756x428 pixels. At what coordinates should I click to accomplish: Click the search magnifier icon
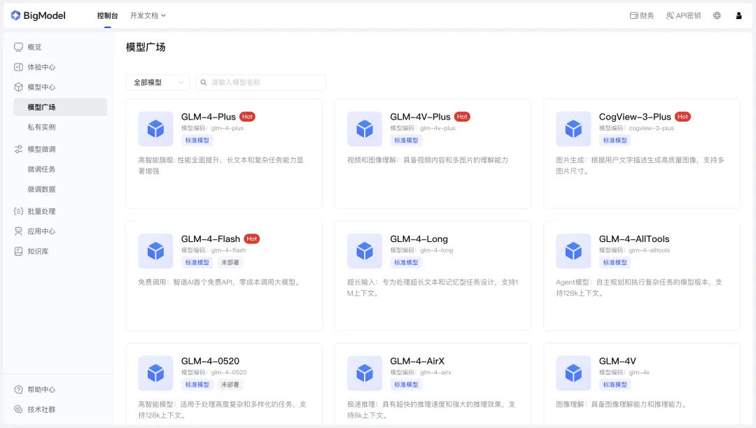(x=204, y=83)
